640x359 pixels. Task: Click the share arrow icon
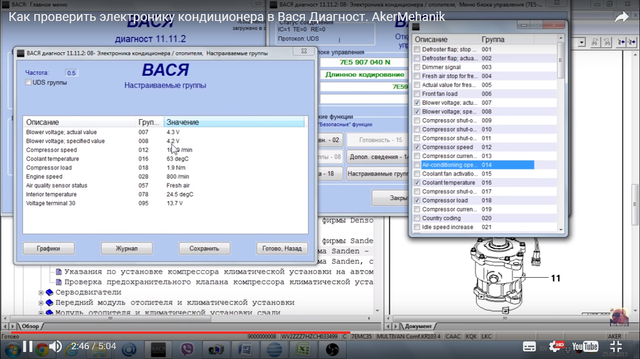click(x=621, y=17)
